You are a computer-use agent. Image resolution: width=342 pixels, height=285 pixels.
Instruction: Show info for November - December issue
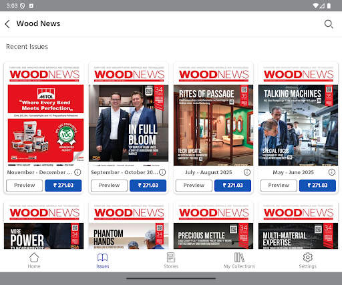77,172
